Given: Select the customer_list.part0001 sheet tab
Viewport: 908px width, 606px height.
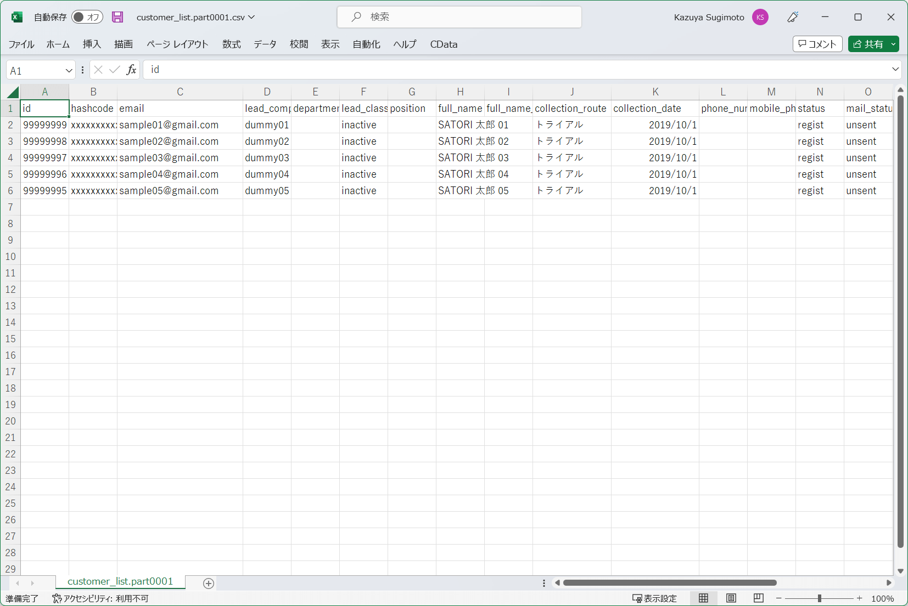Looking at the screenshot, I should pos(120,581).
